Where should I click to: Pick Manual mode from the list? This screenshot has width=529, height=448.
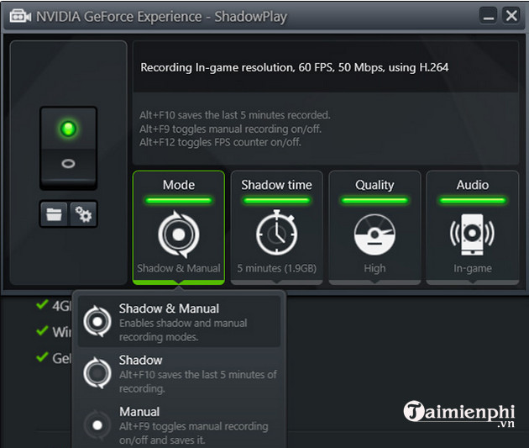(x=181, y=424)
